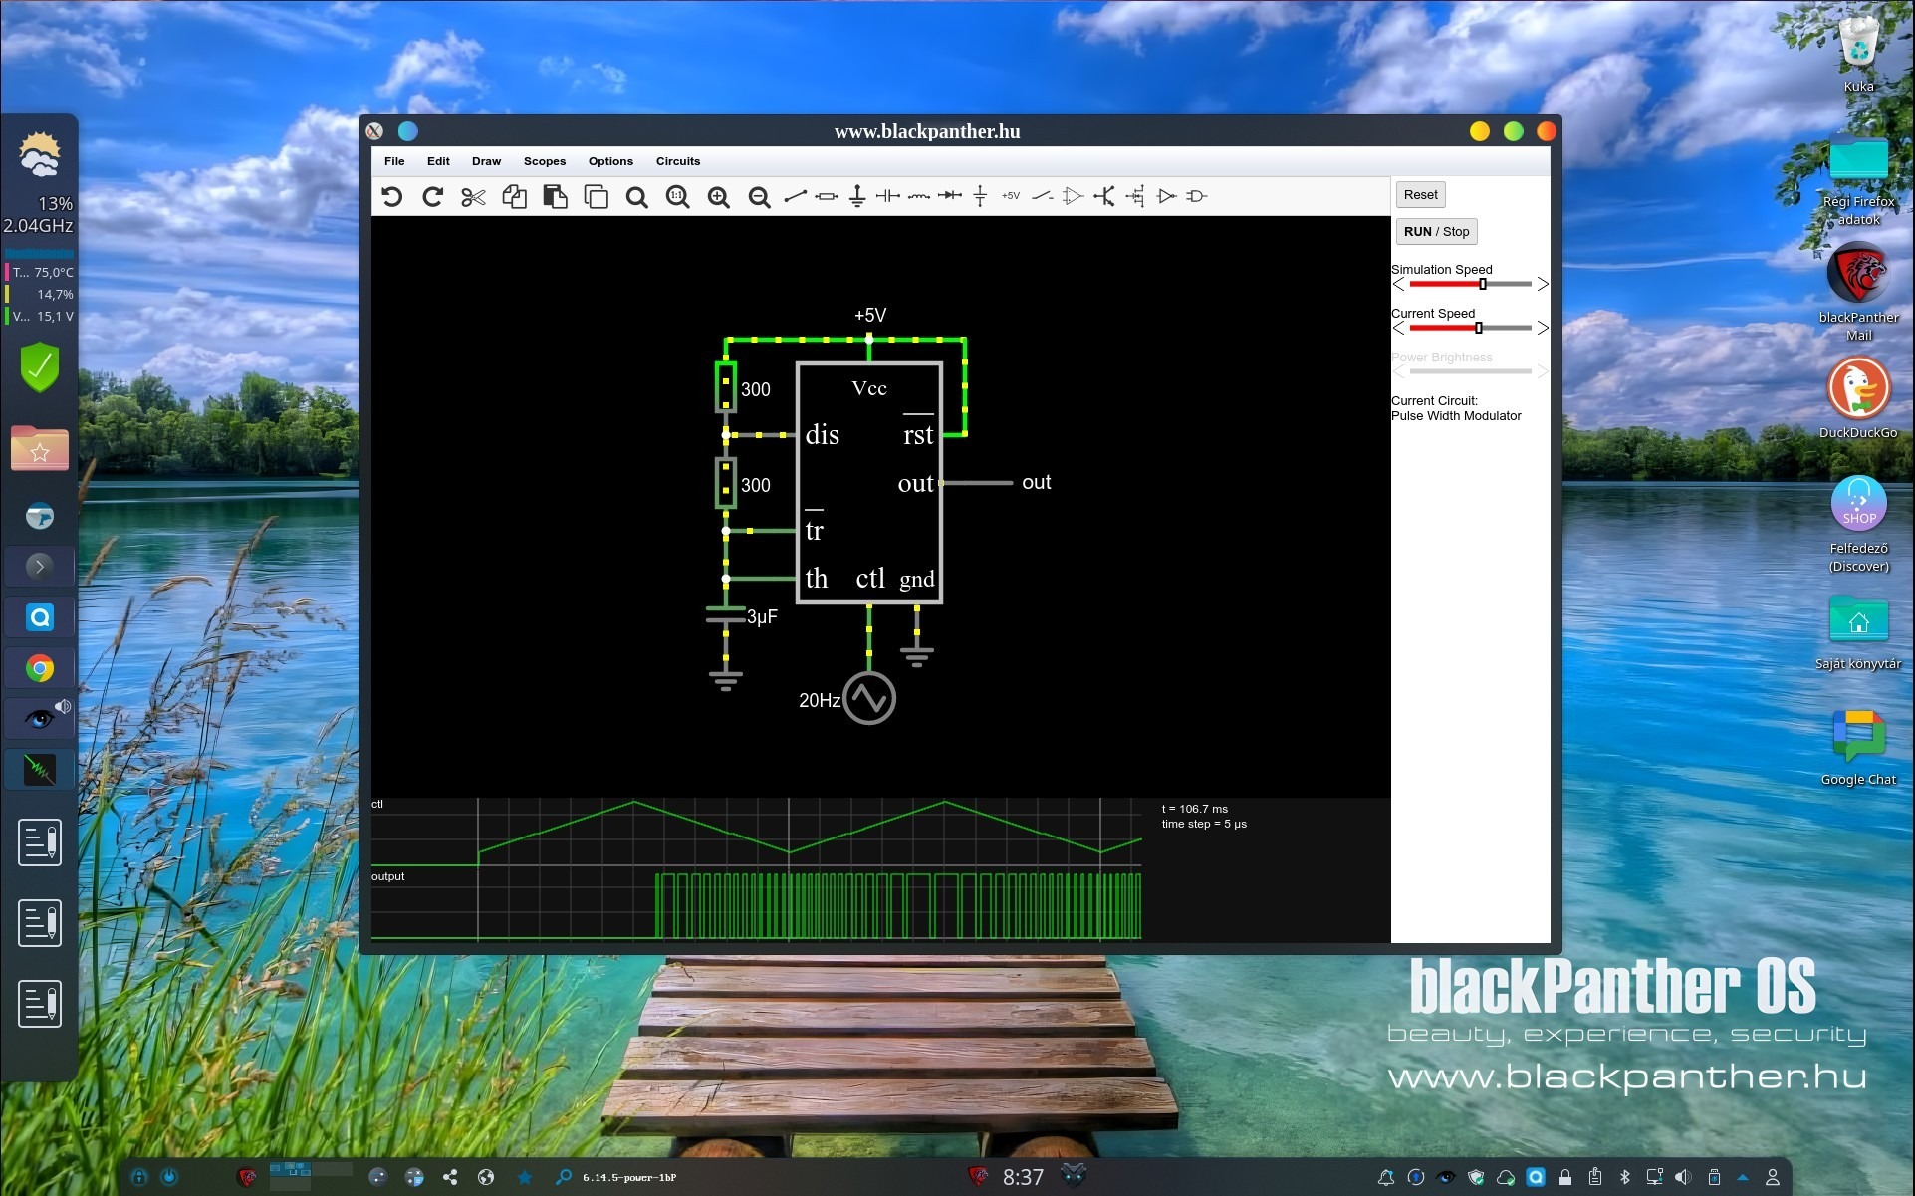1915x1196 pixels.
Task: Select the Add Diode tool
Action: (950, 197)
